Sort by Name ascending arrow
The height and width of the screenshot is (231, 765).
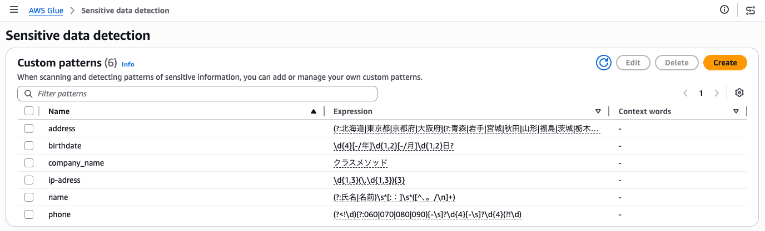[314, 111]
